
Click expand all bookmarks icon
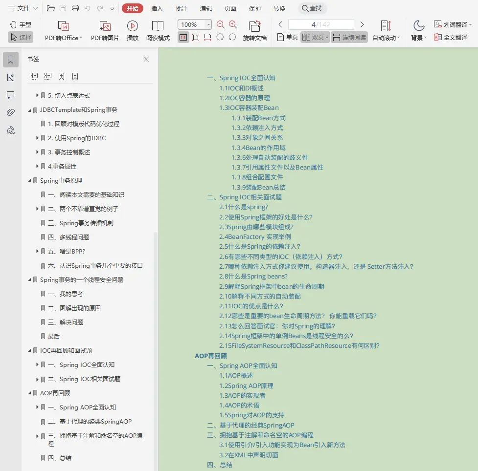[34, 76]
